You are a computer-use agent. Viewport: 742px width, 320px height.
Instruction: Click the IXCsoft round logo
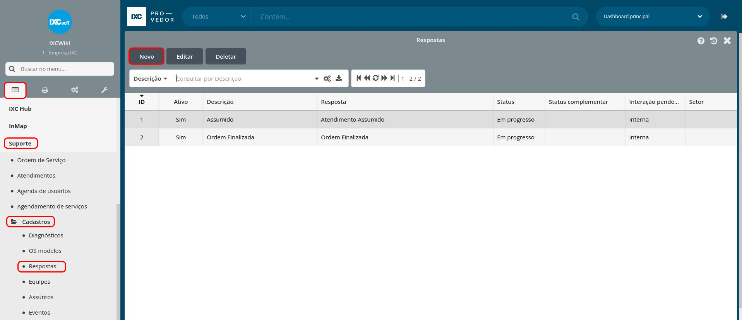point(60,22)
